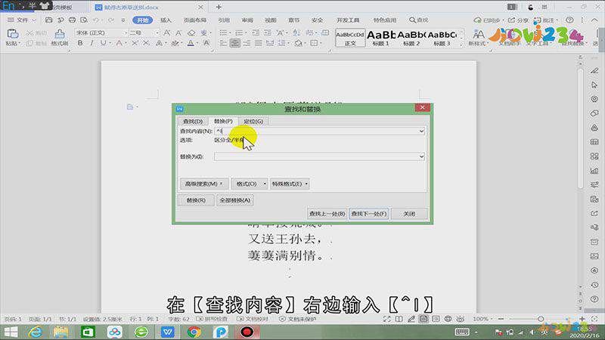Click the 查找下一处(F) button
This screenshot has width=605, height=340.
tap(369, 214)
